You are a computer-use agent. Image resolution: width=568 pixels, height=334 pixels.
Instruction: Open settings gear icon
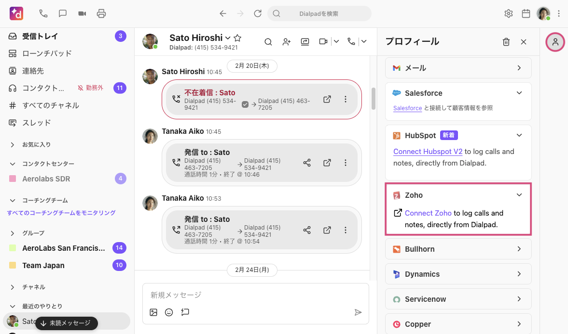click(509, 14)
